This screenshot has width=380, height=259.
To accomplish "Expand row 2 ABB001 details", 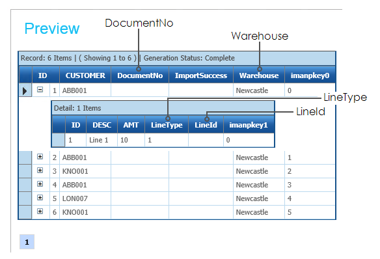I will (40, 157).
